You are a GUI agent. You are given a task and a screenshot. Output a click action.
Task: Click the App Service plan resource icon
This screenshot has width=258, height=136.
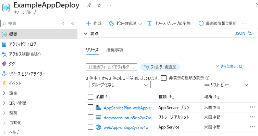pyautogui.click(x=98, y=107)
